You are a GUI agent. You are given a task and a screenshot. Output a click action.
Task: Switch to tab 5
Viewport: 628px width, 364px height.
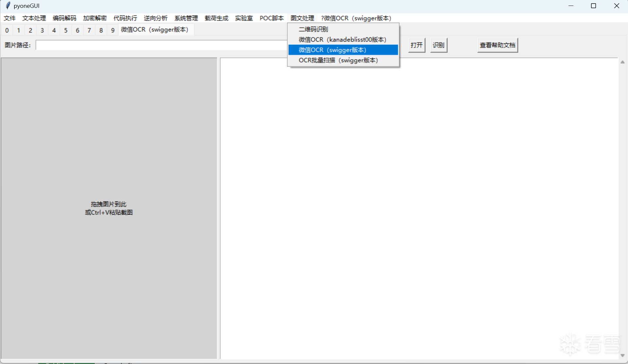66,30
